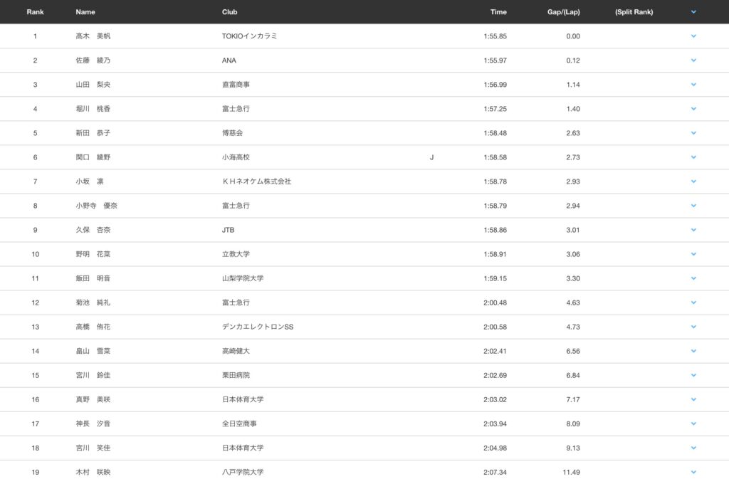
Task: Expand rank 19 木村 咲映 chevron
Action: click(693, 472)
